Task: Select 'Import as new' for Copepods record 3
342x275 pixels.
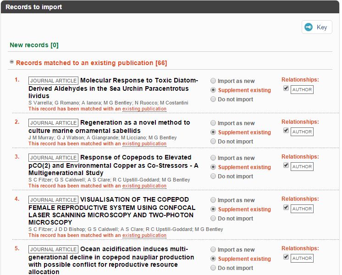Action: point(213,158)
